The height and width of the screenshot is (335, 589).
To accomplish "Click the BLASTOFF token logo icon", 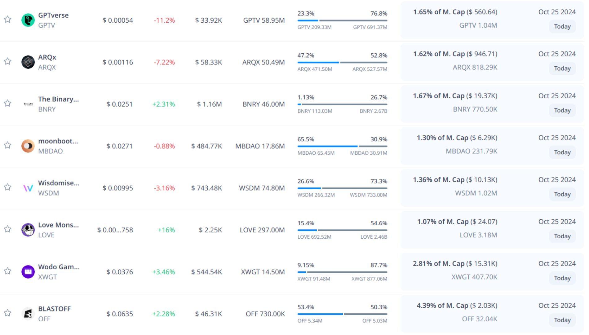I will (x=28, y=314).
